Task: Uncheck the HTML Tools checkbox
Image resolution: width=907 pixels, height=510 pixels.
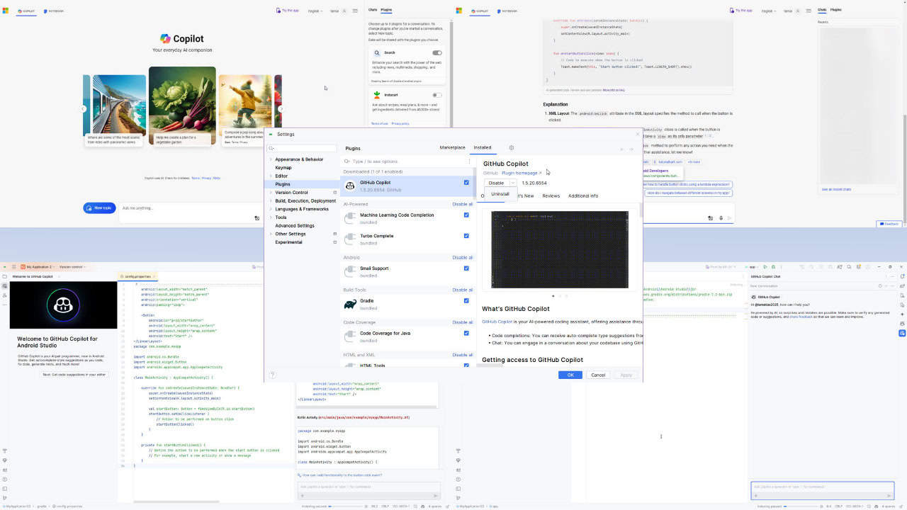Action: (466, 365)
